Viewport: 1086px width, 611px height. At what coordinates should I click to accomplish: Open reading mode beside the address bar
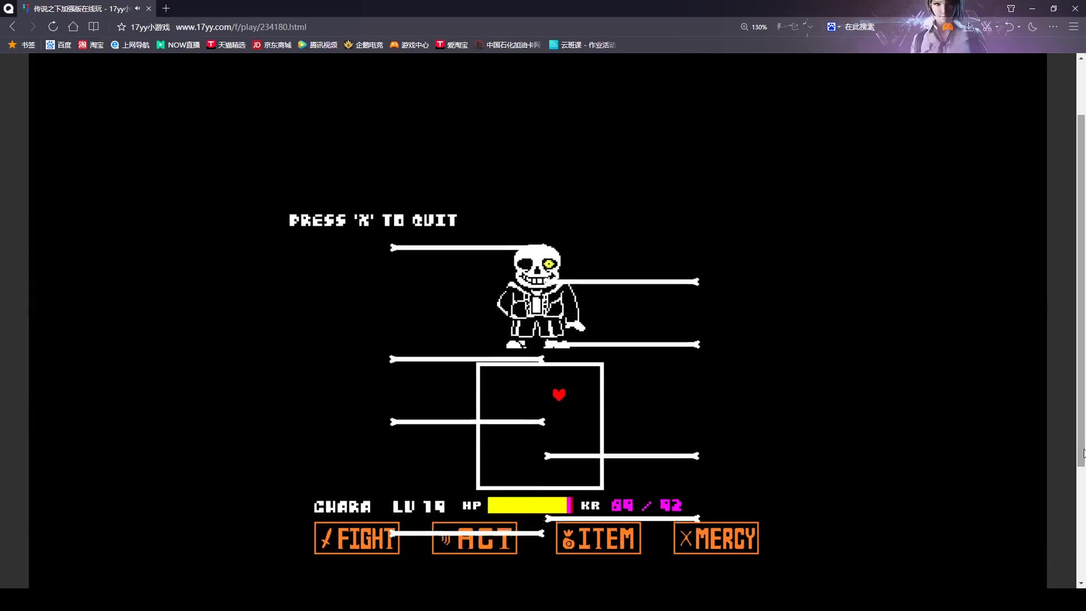(x=93, y=27)
